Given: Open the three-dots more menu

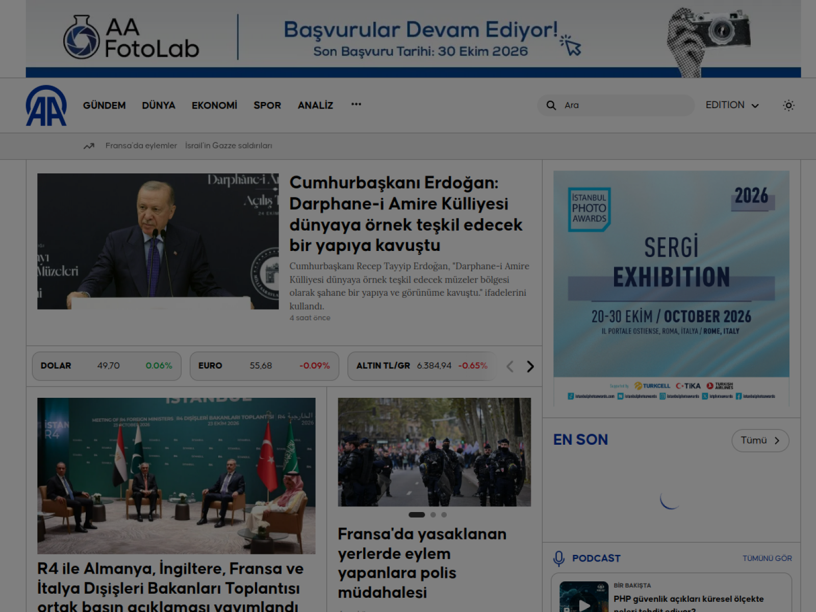Looking at the screenshot, I should pyautogui.click(x=356, y=105).
